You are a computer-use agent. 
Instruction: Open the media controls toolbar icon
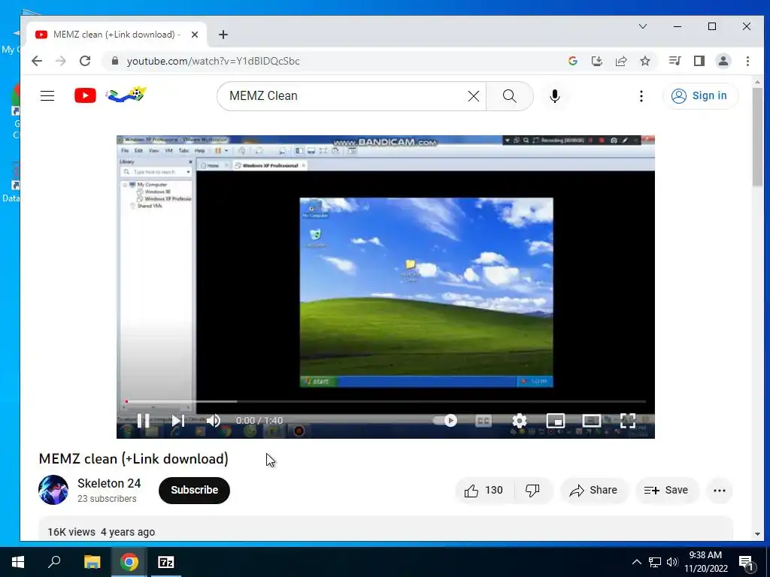click(675, 61)
